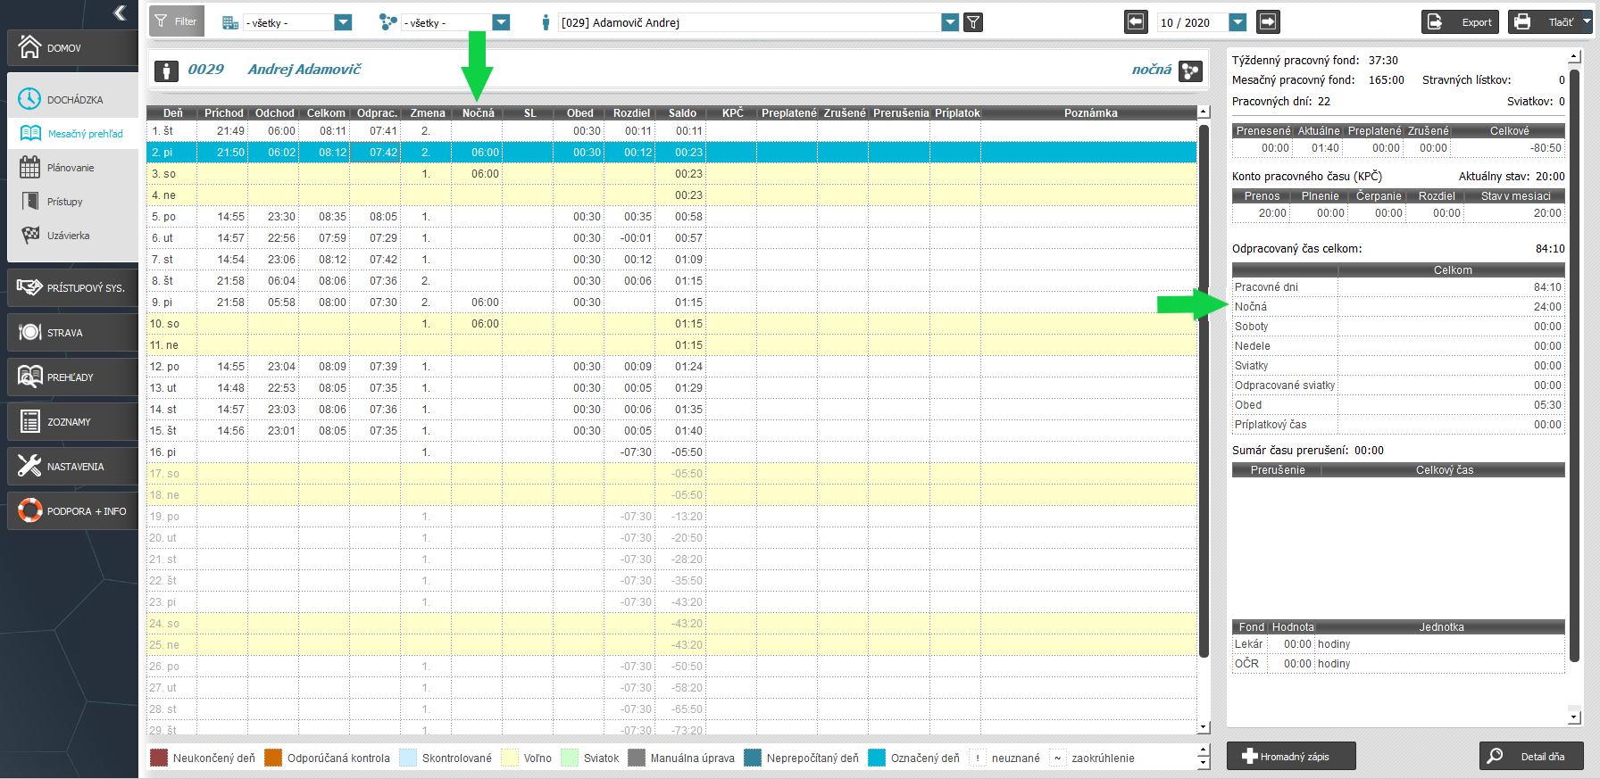Step the legend scroller up

(1203, 750)
